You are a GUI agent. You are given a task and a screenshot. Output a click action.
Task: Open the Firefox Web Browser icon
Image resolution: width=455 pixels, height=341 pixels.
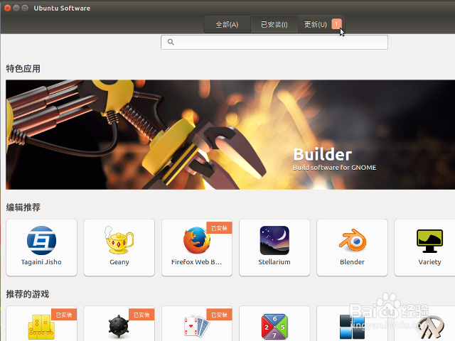click(x=196, y=240)
